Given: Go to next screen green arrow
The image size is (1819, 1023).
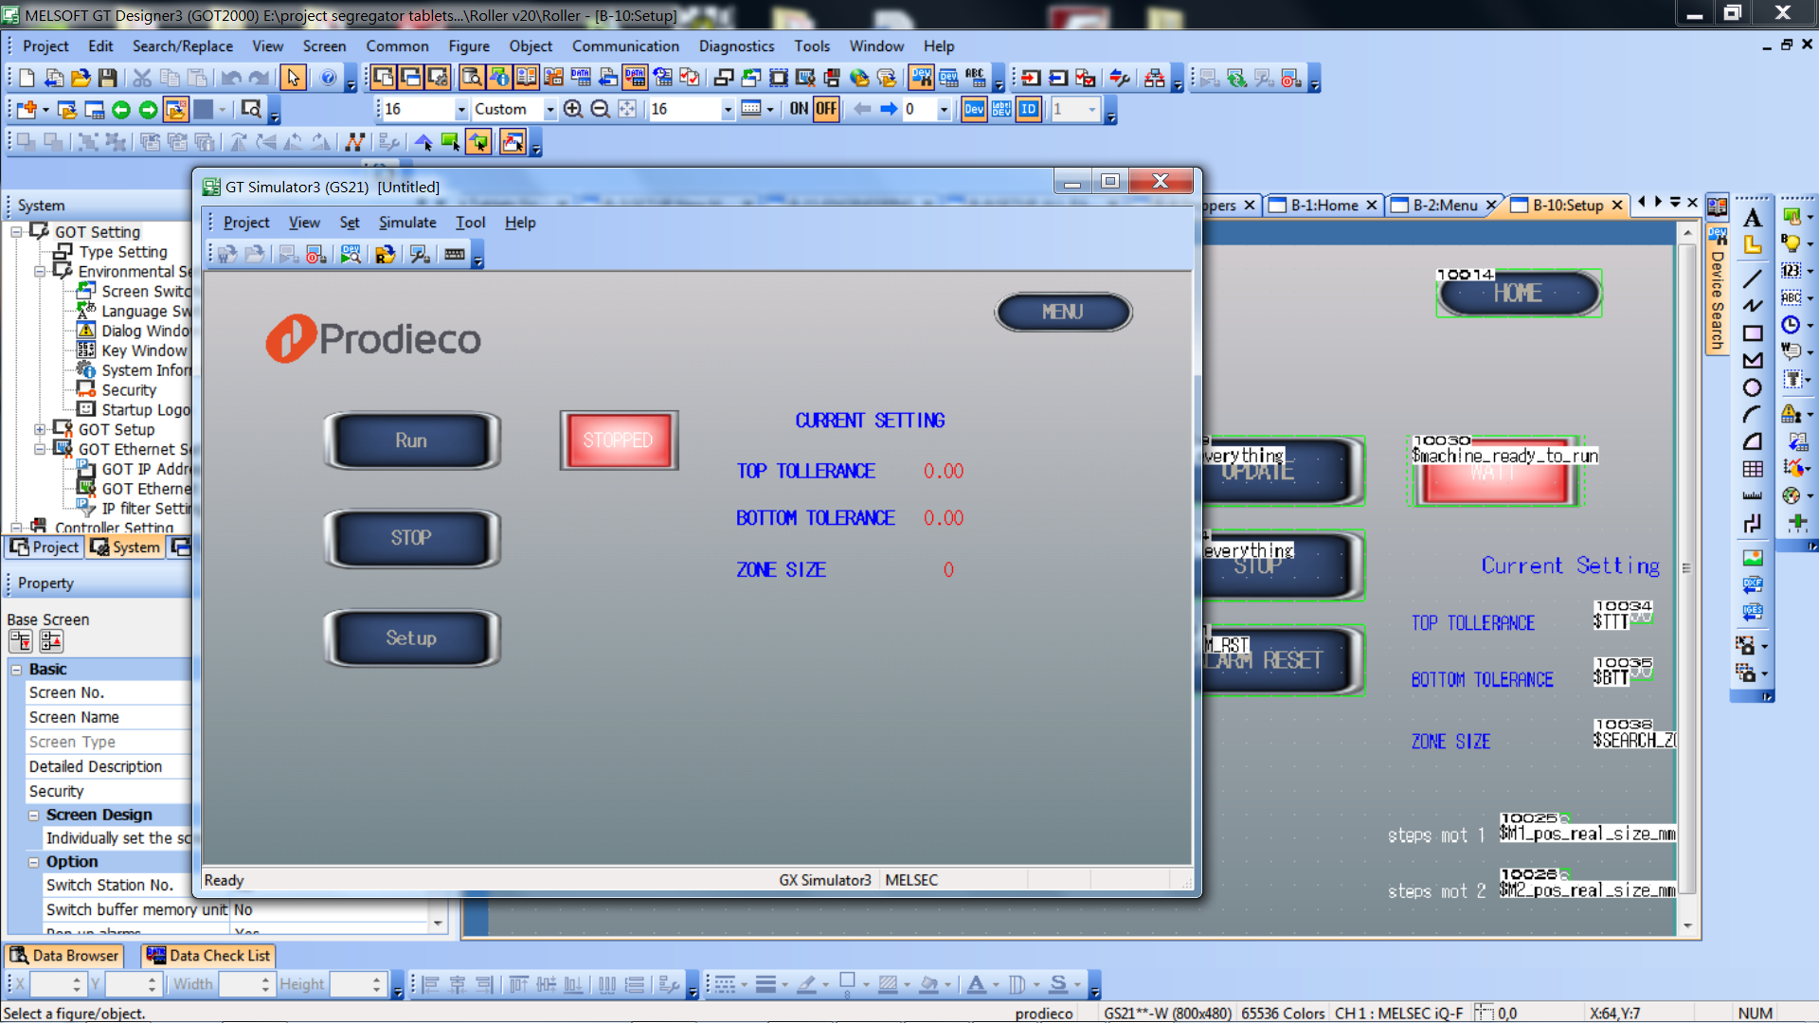Looking at the screenshot, I should [x=148, y=110].
